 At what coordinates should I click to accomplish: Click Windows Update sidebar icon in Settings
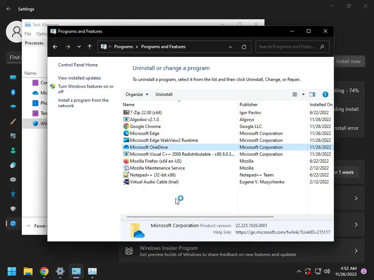point(13,223)
